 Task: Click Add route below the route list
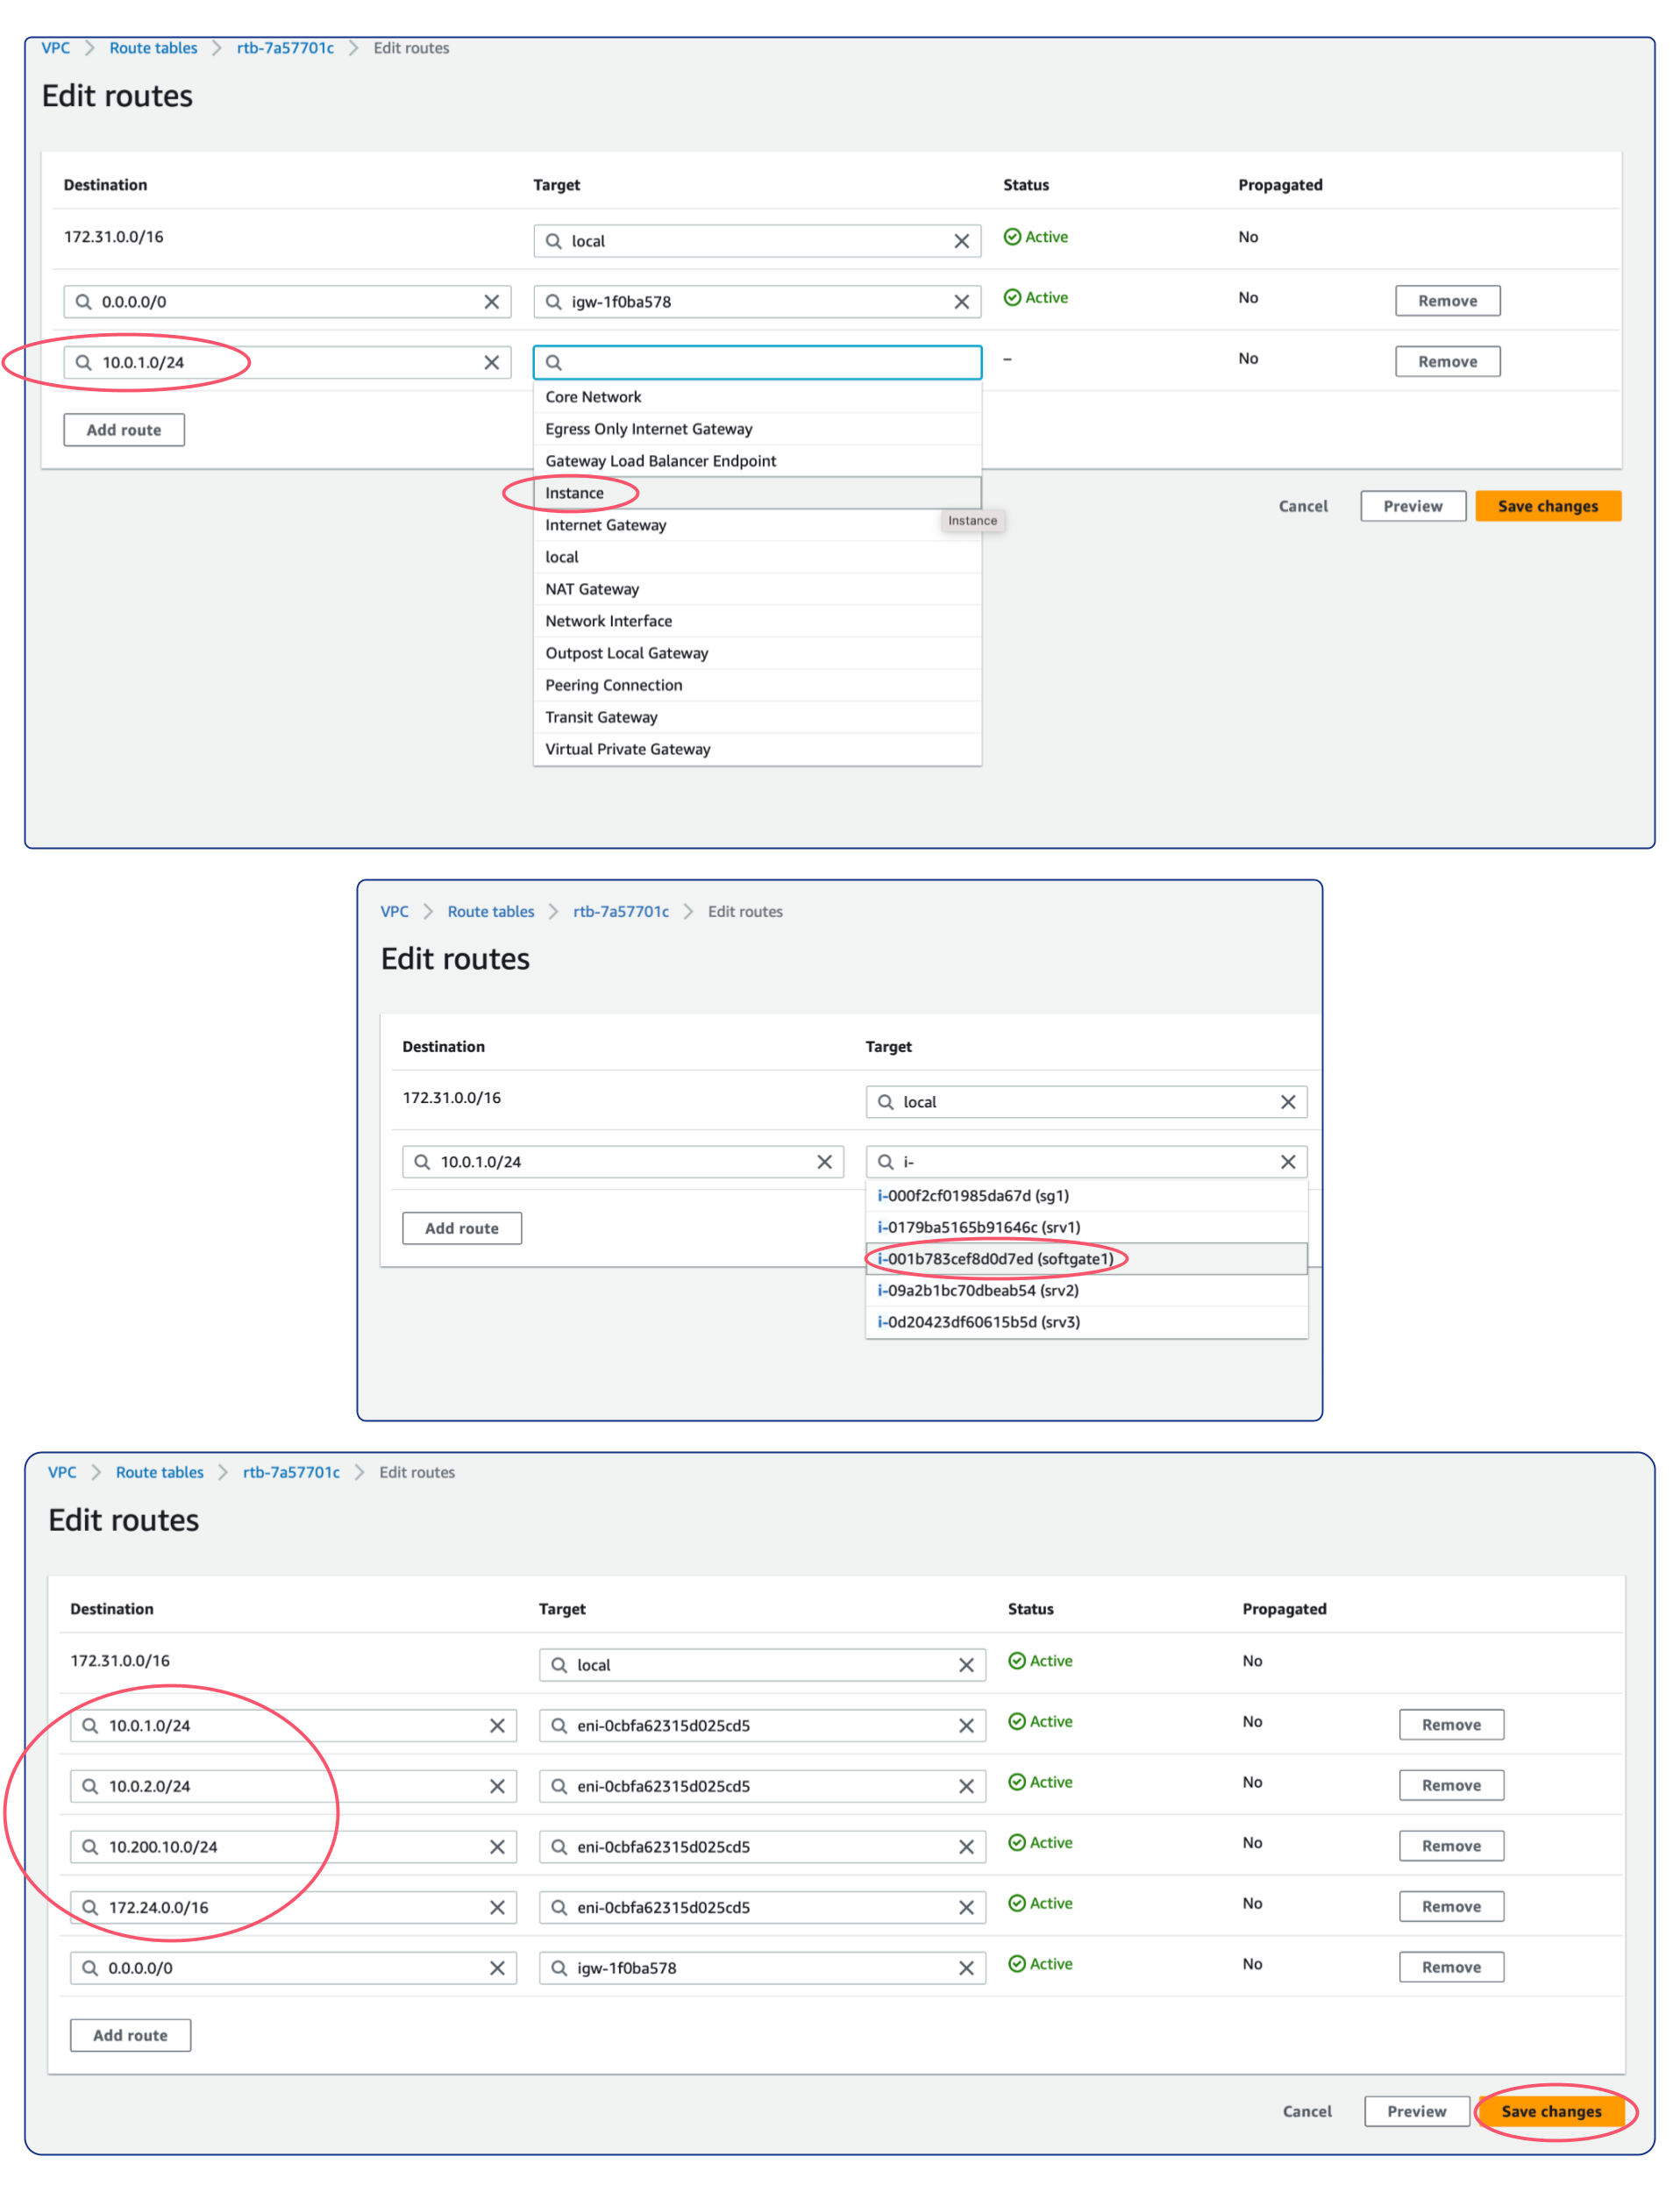[x=124, y=429]
